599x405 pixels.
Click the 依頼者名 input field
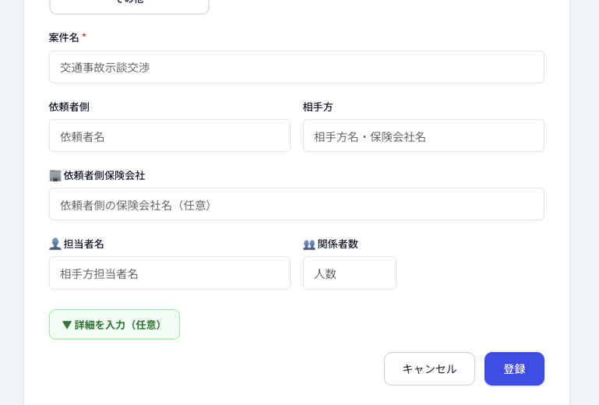point(169,136)
